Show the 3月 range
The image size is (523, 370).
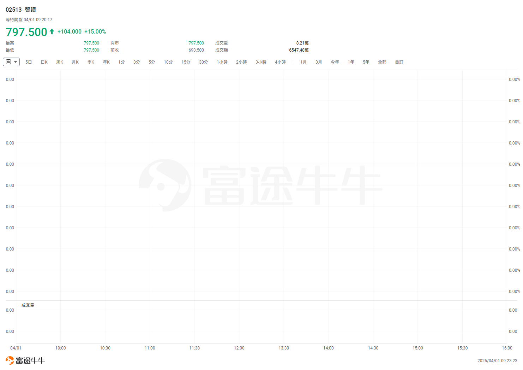319,62
